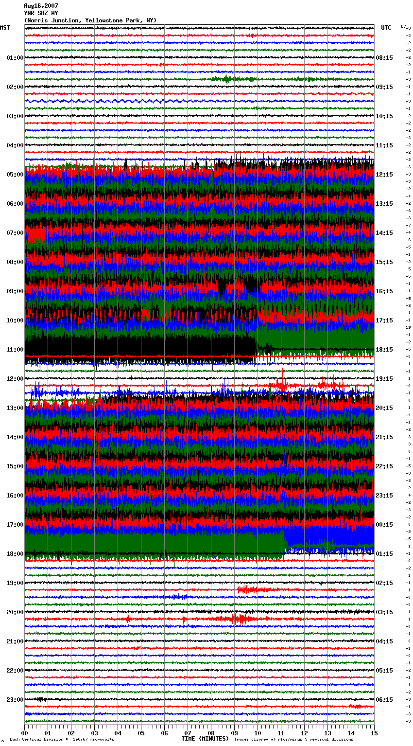Click the UTC time label "08:15"

[x=384, y=58]
